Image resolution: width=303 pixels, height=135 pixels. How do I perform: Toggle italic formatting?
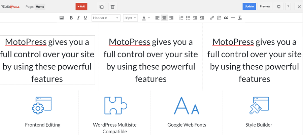point(78,18)
